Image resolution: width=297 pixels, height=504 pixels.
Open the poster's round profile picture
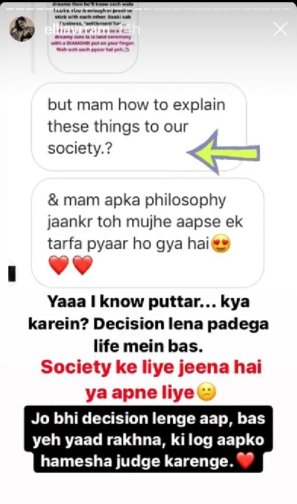tap(22, 29)
